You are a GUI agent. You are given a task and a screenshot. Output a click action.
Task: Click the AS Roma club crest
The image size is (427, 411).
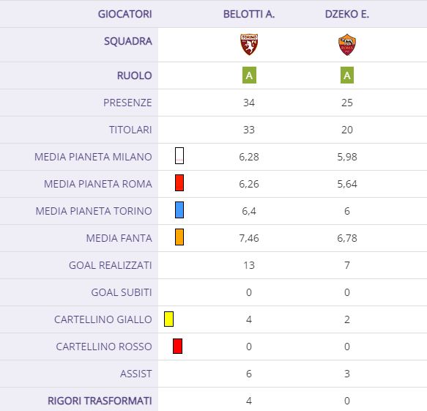(347, 45)
